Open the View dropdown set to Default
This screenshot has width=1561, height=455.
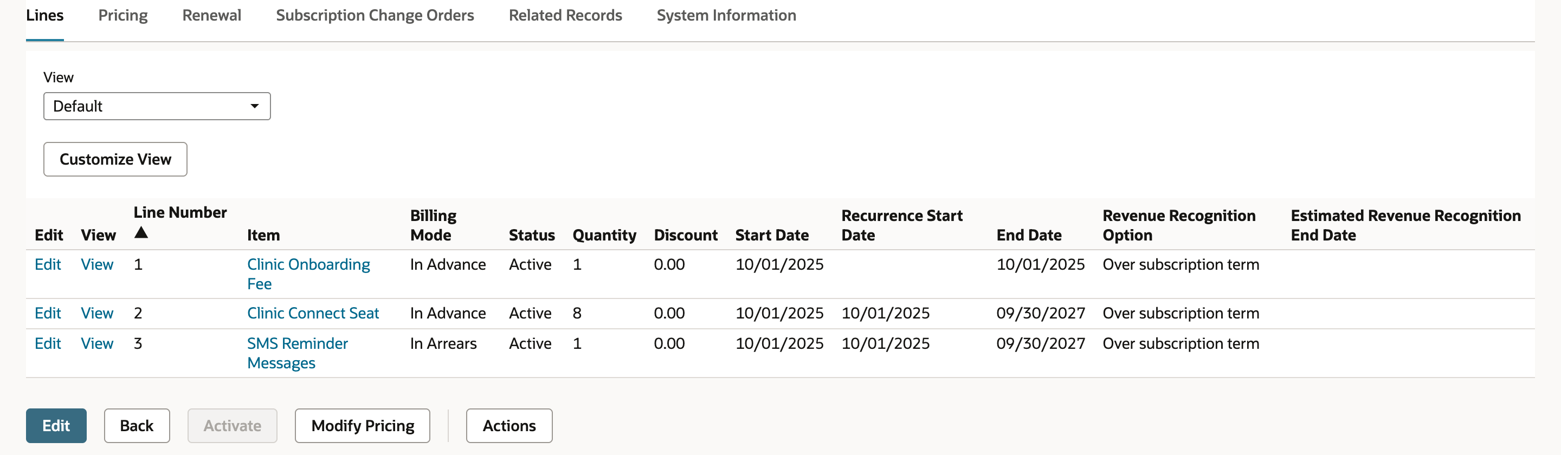pyautogui.click(x=157, y=106)
